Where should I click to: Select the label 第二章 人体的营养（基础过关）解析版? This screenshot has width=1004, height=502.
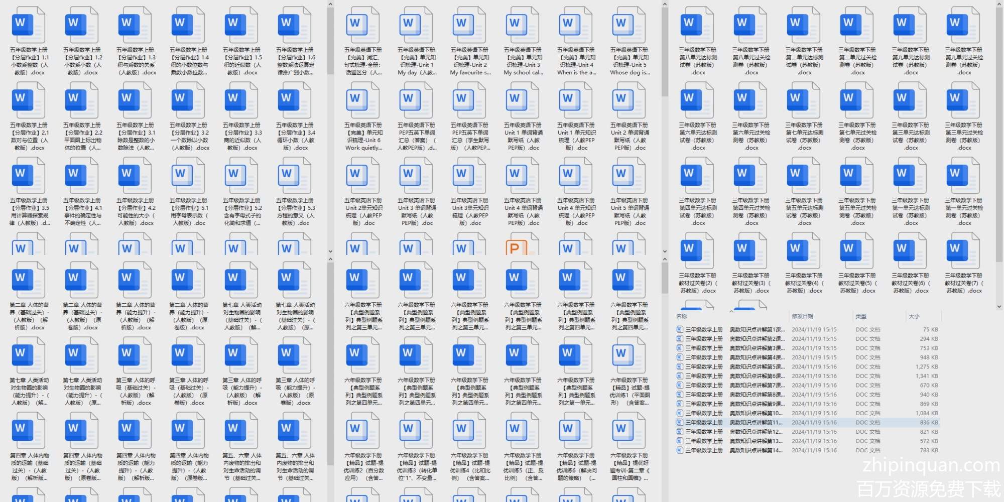(29, 316)
